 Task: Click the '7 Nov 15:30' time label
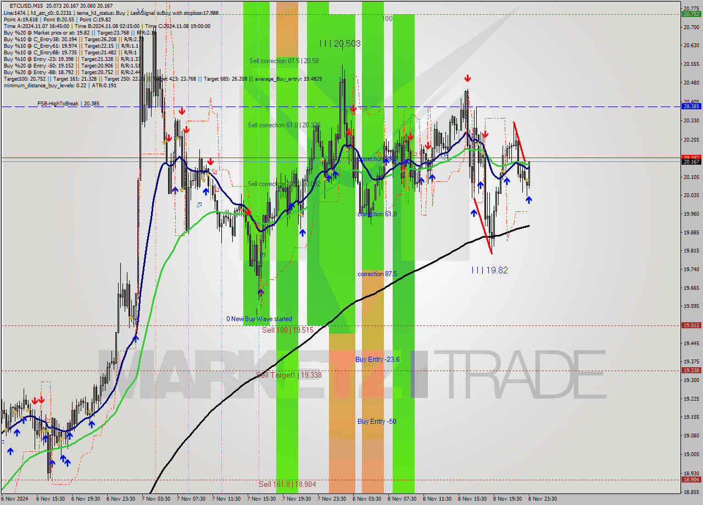tap(261, 499)
